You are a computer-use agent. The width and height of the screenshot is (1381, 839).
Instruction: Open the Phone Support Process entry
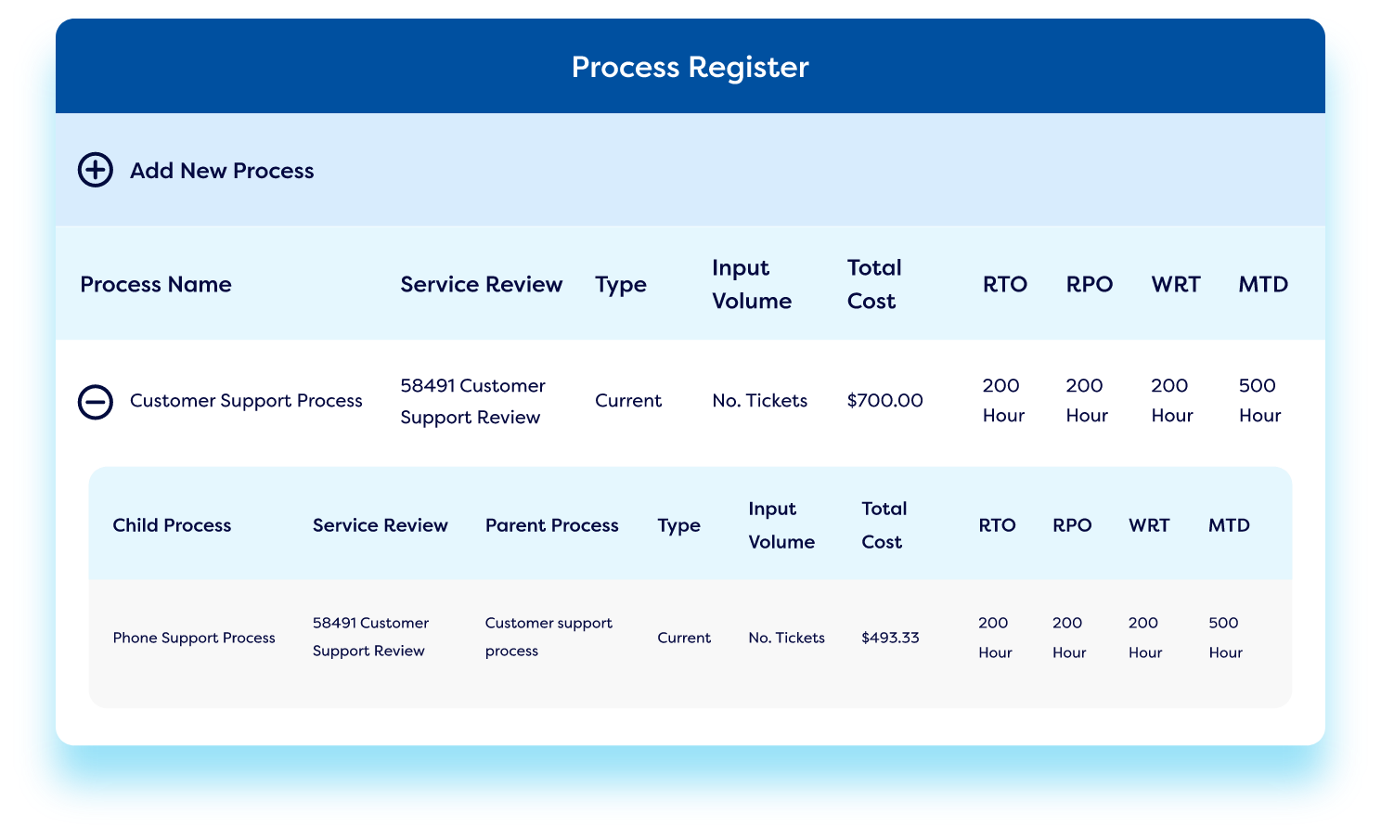point(194,638)
